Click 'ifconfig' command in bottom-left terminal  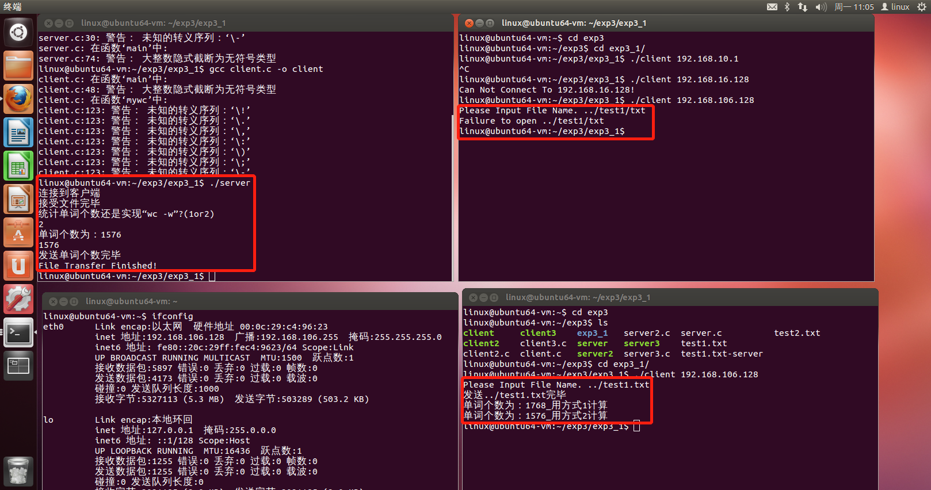173,316
